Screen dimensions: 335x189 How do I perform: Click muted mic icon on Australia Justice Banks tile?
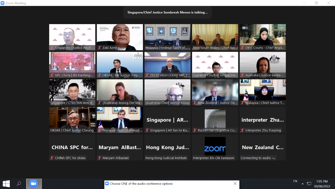242,75
